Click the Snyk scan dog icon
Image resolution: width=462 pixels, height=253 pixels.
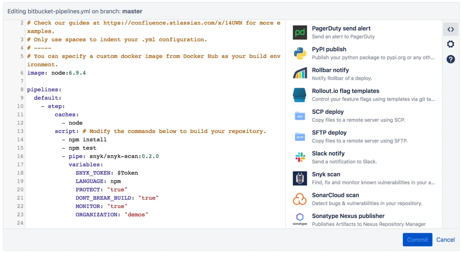point(300,178)
